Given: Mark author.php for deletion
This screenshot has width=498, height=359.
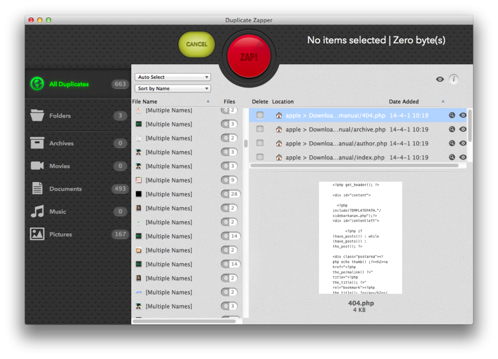Looking at the screenshot, I should point(260,143).
